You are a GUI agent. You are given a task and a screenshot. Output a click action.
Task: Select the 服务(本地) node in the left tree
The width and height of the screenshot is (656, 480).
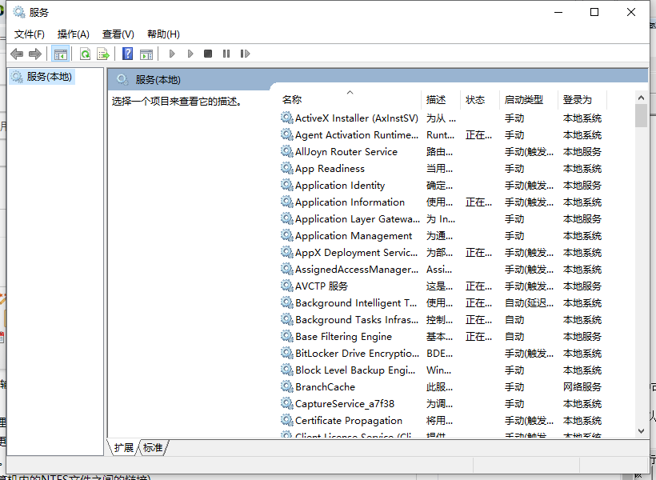[50, 76]
